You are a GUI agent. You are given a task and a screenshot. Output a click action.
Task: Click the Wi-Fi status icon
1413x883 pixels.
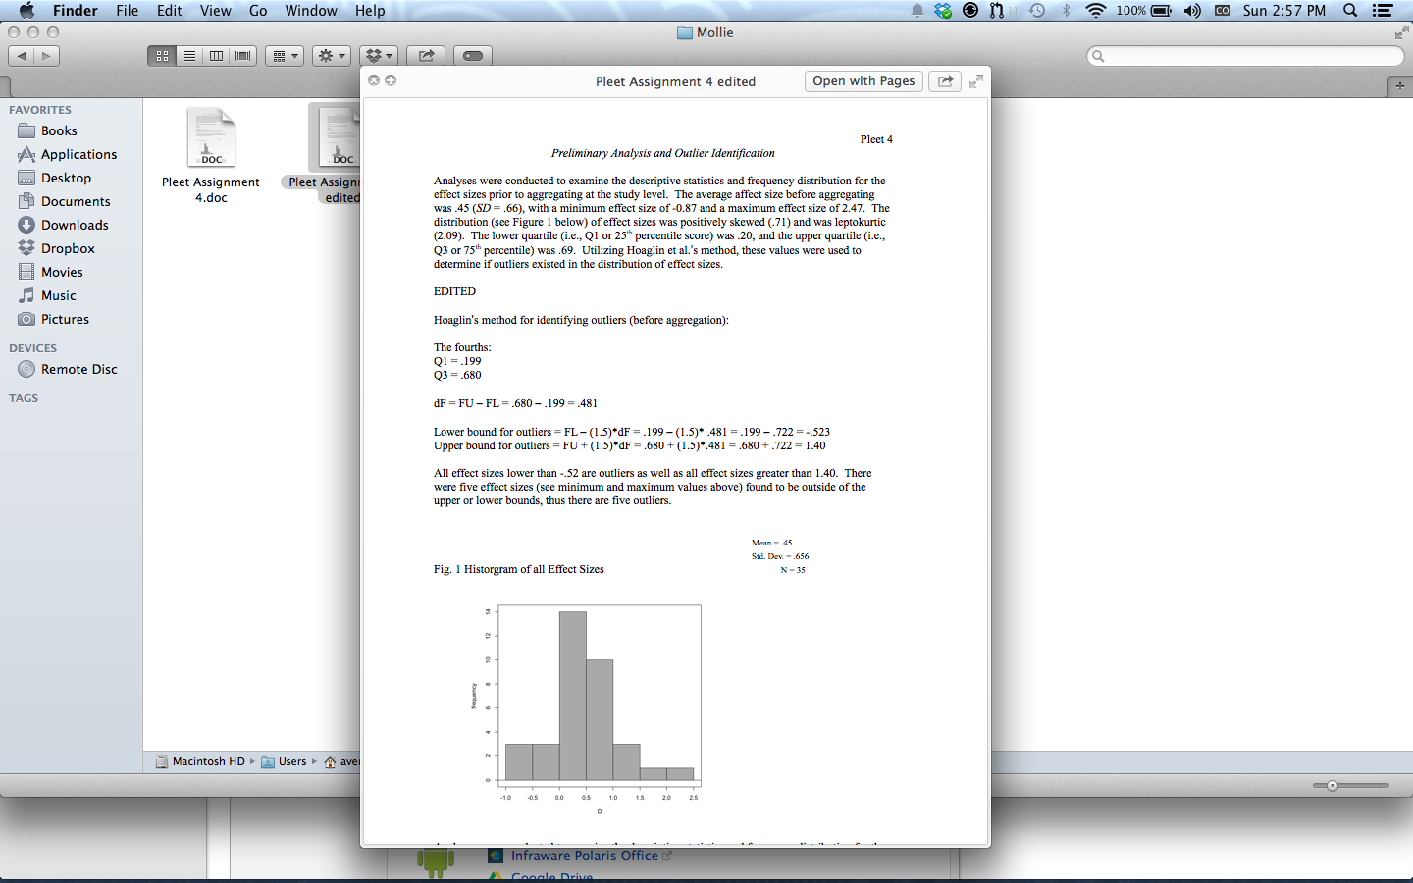[x=1095, y=11]
